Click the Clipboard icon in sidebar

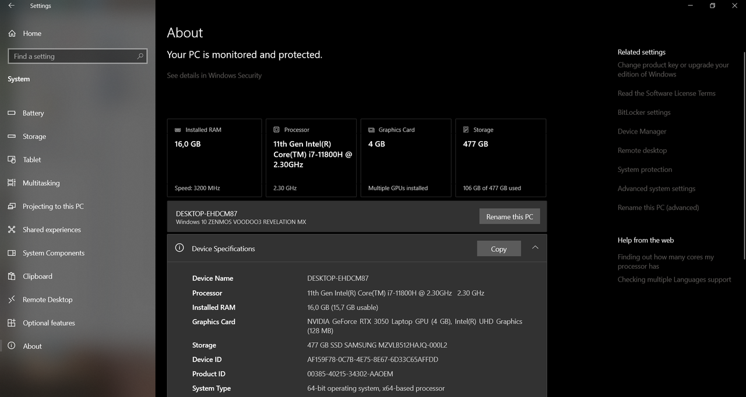coord(12,276)
